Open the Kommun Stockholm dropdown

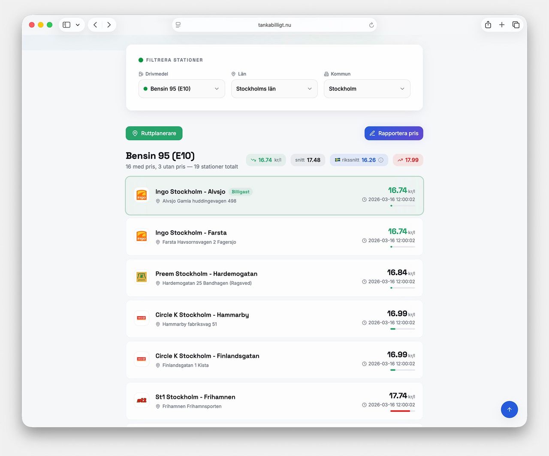point(367,89)
